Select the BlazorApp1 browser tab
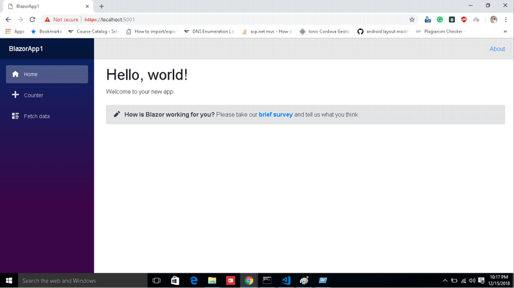The width and height of the screenshot is (514, 288). tap(49, 6)
